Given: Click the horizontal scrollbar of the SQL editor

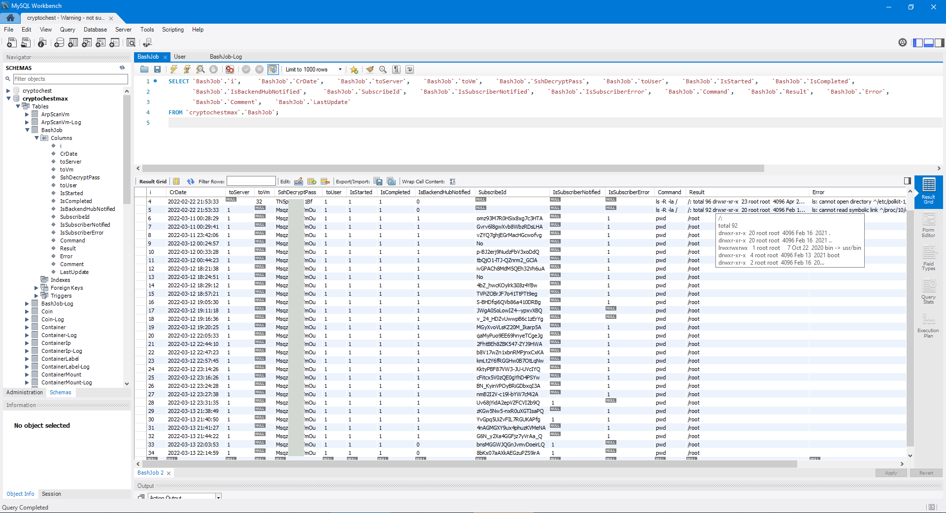Looking at the screenshot, I should pos(453,168).
